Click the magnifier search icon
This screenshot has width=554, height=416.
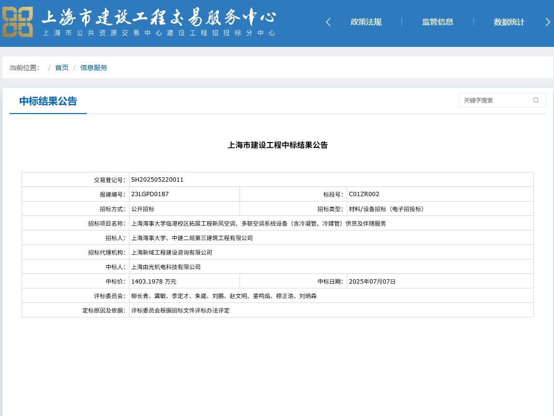click(536, 100)
